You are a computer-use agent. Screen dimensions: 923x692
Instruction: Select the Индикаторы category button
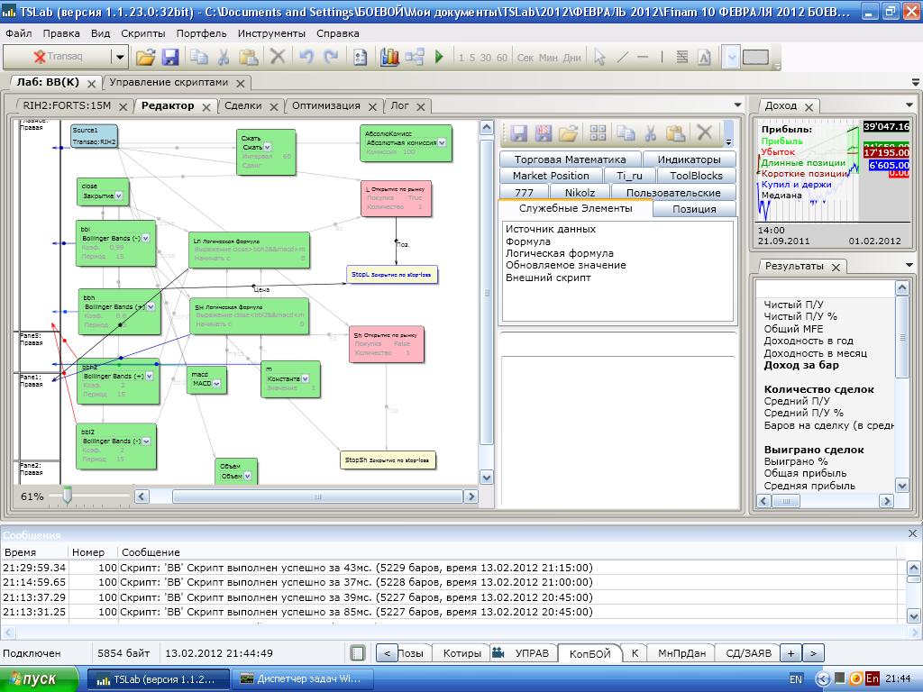click(x=689, y=159)
